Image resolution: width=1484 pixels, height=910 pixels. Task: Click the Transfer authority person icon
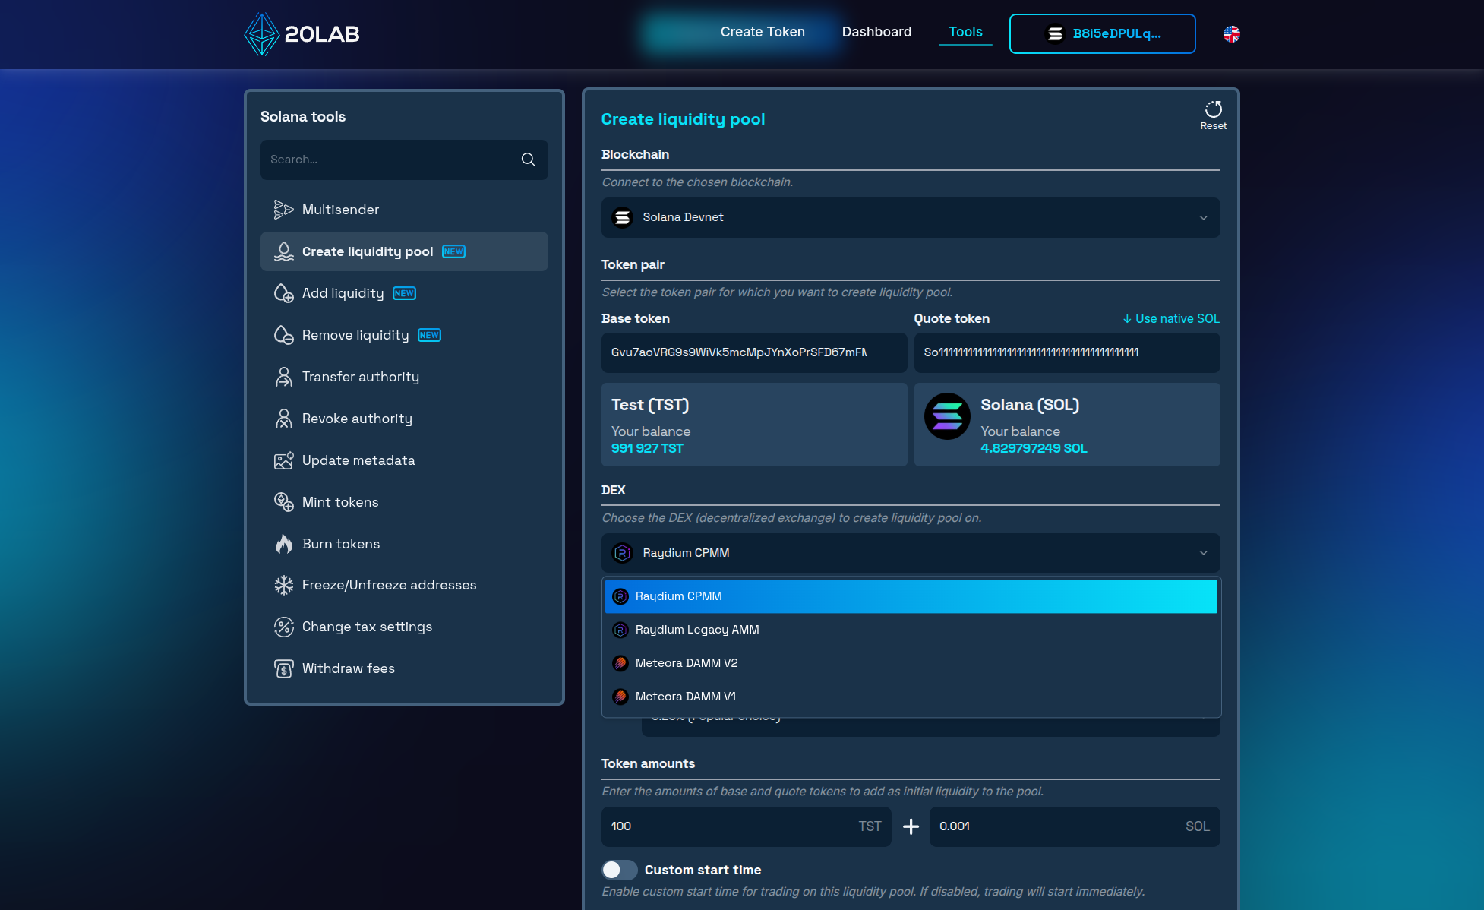coord(283,377)
